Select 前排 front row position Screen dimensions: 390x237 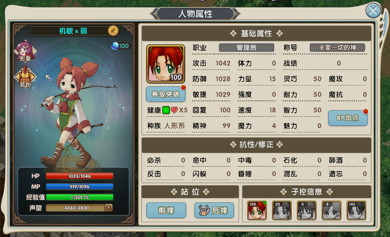click(x=166, y=210)
